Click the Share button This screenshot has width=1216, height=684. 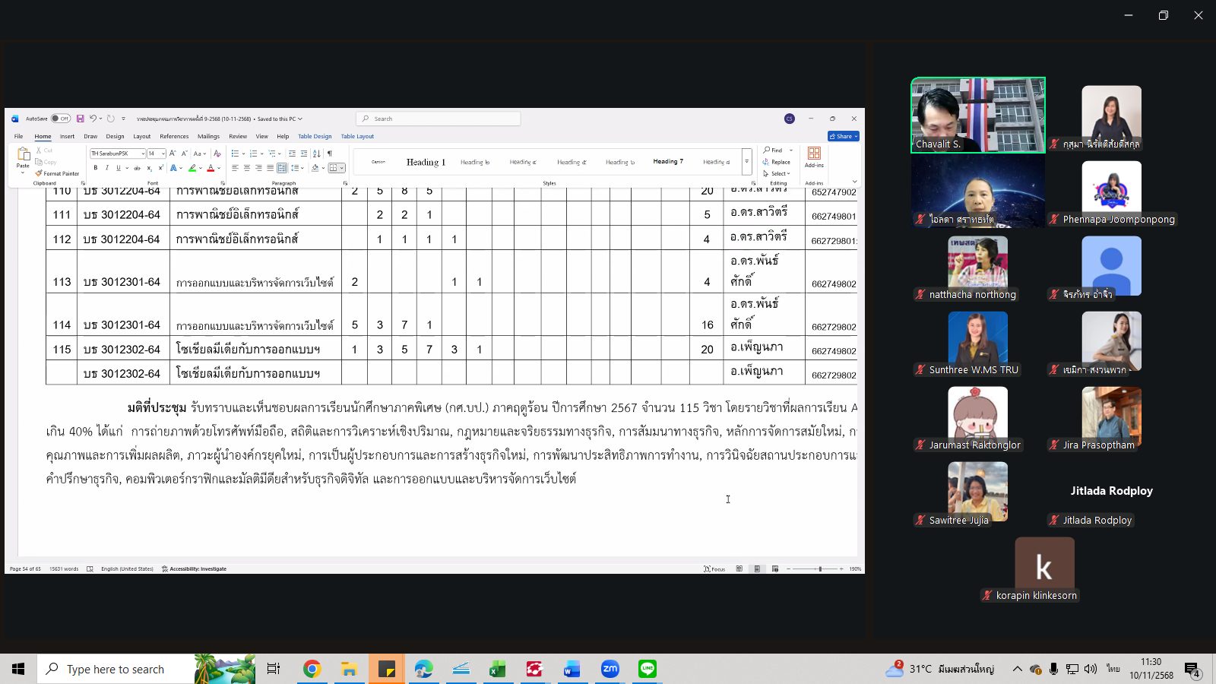[x=843, y=137]
